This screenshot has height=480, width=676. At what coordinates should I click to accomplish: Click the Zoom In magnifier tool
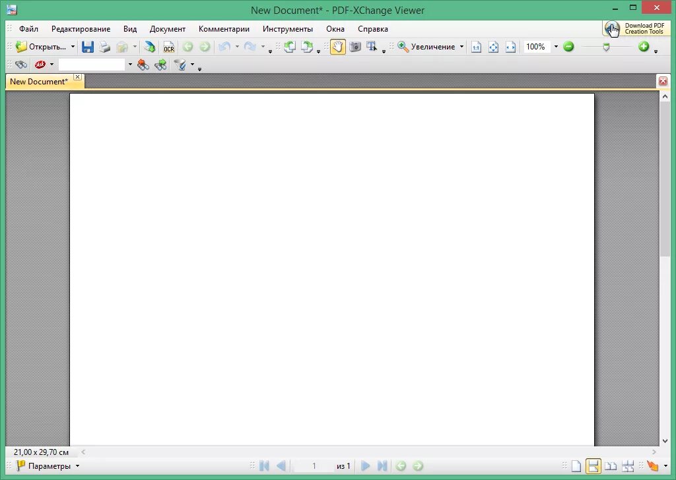point(403,47)
